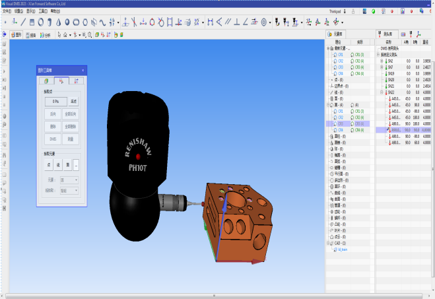The height and width of the screenshot is (299, 435).
Task: Collapse the circle group node in element tree
Action: point(328,105)
